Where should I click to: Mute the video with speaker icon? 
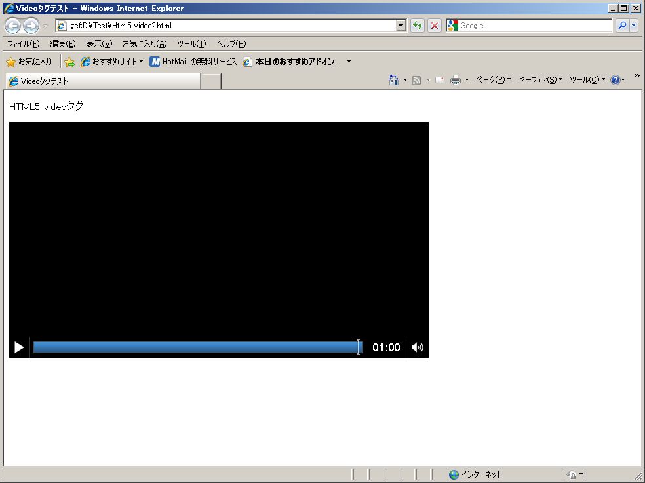point(417,347)
